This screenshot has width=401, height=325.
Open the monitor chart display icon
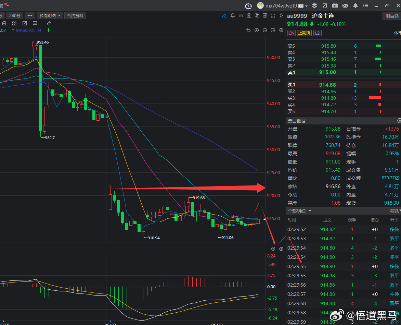[x=265, y=16]
